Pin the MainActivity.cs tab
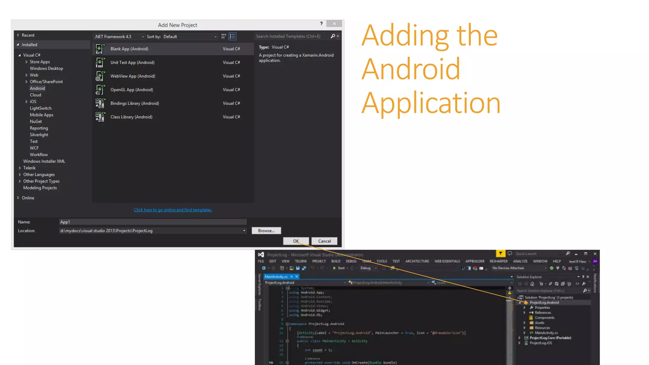Image resolution: width=649 pixels, height=365 pixels. (x=292, y=277)
